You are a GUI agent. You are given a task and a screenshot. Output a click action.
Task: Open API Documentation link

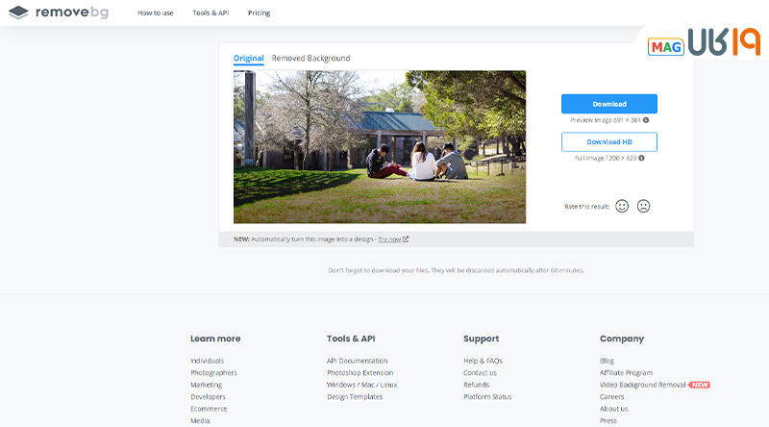coord(357,361)
